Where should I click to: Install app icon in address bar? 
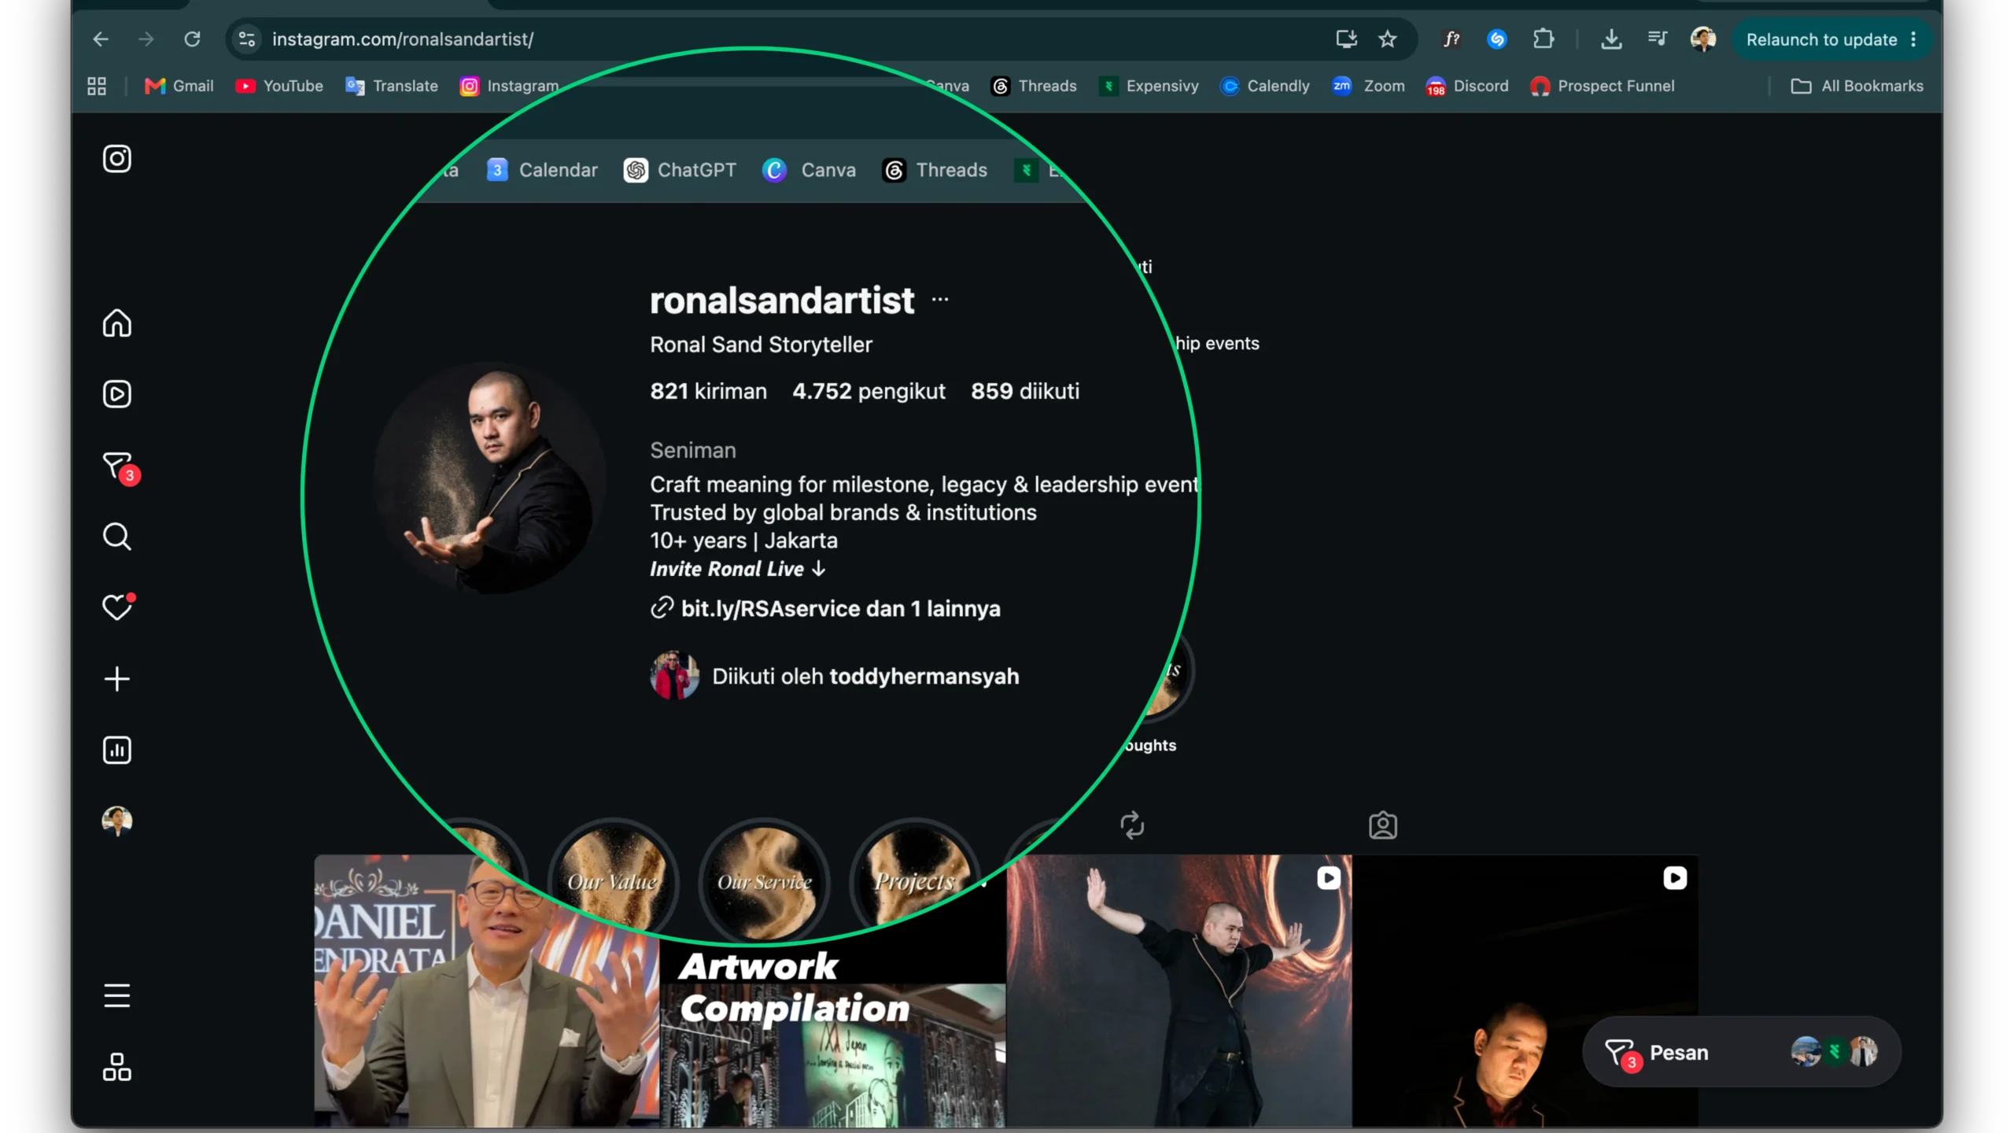(x=1346, y=39)
